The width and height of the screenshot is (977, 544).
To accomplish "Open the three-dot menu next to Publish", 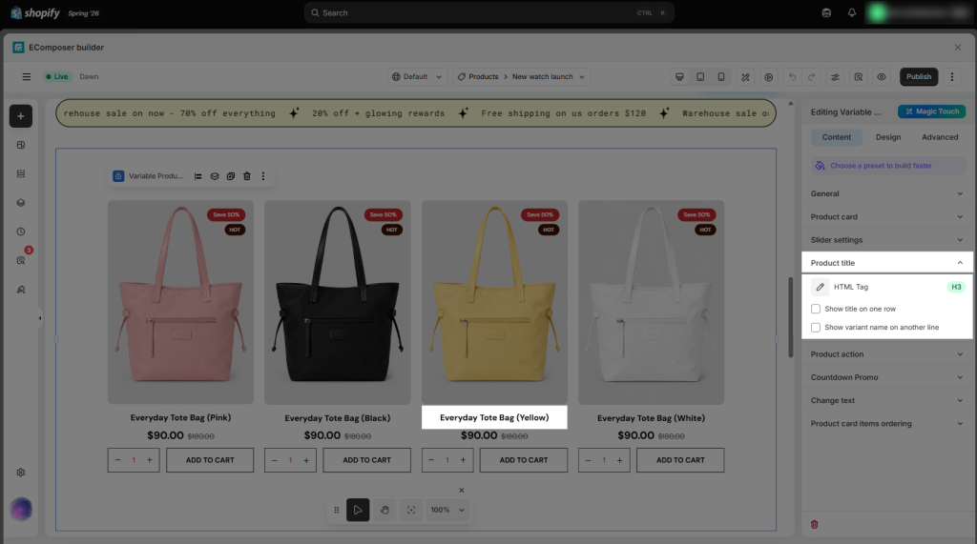I will coord(951,76).
